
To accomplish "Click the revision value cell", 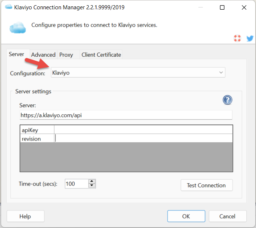I will [x=143, y=139].
